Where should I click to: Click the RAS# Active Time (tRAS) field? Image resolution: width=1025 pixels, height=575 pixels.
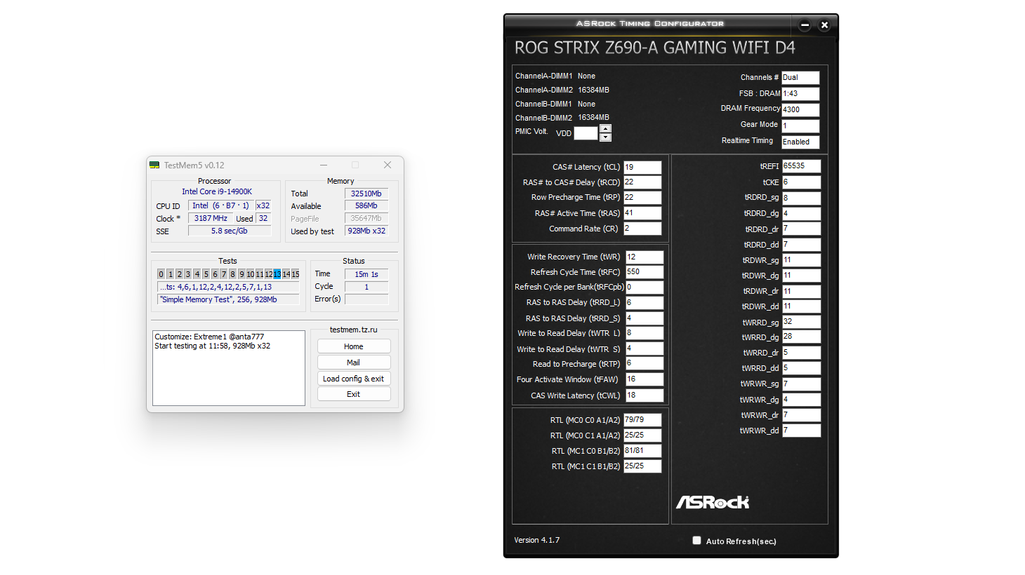coord(642,213)
